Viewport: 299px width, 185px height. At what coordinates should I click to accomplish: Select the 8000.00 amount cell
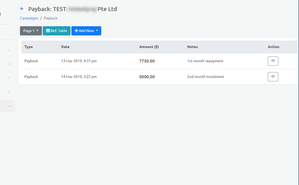click(x=147, y=77)
